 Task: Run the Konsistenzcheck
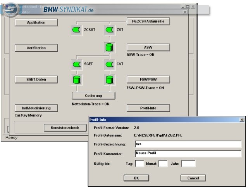65,128
